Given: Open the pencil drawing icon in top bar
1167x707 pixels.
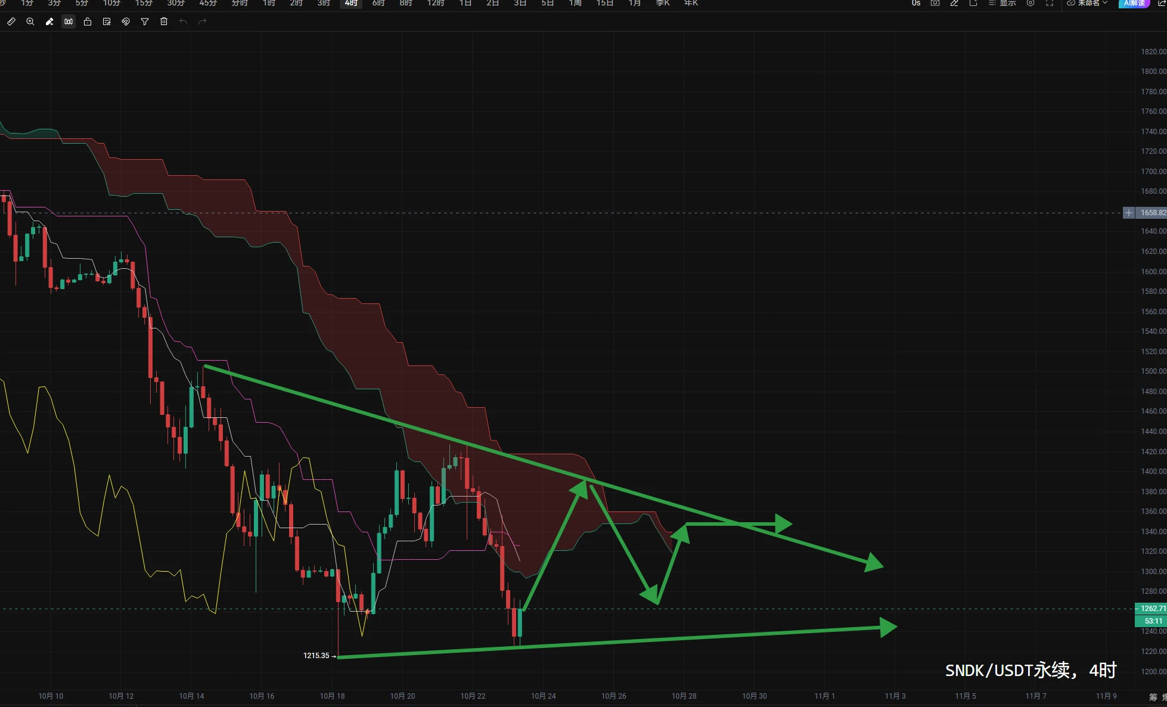Looking at the screenshot, I should pos(954,3).
